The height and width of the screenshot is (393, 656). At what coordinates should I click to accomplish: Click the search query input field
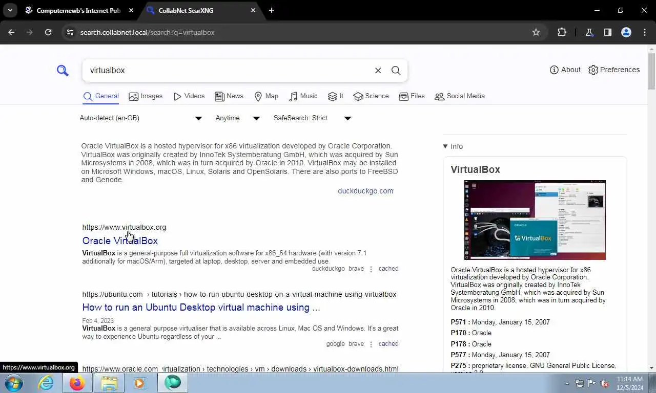point(231,71)
